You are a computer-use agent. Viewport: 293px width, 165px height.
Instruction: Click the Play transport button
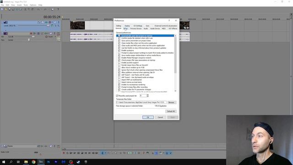[75, 153]
